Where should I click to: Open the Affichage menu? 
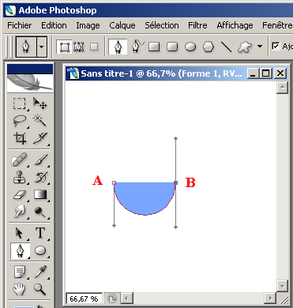(235, 25)
